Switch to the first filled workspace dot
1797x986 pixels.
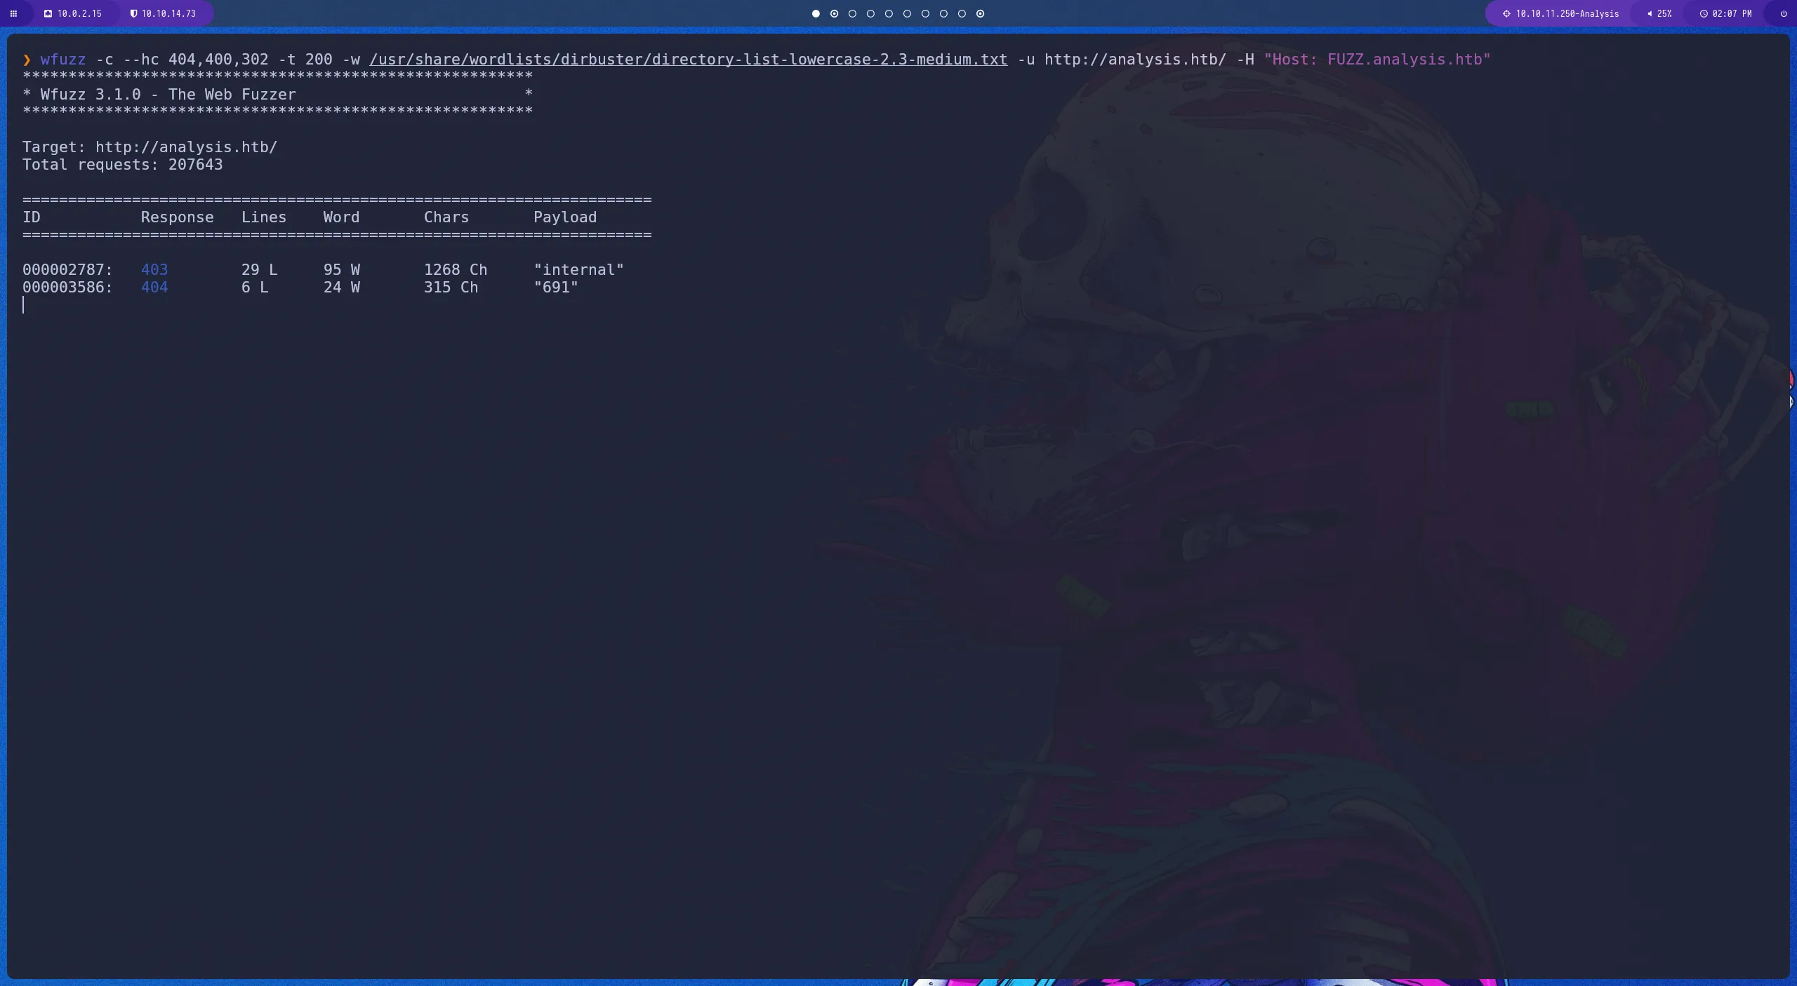[815, 13]
